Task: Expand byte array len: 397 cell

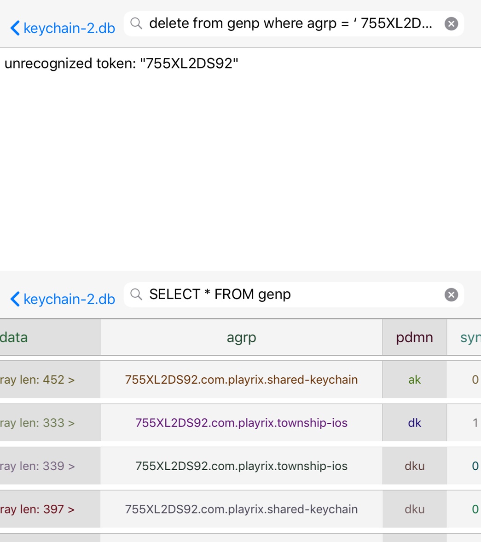Action: [50, 509]
